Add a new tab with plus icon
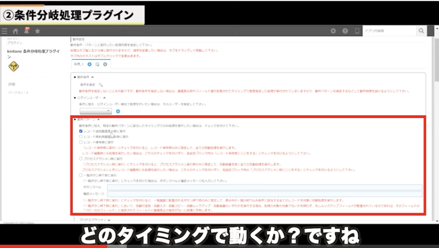This screenshot has width=439, height=248. coord(89,64)
